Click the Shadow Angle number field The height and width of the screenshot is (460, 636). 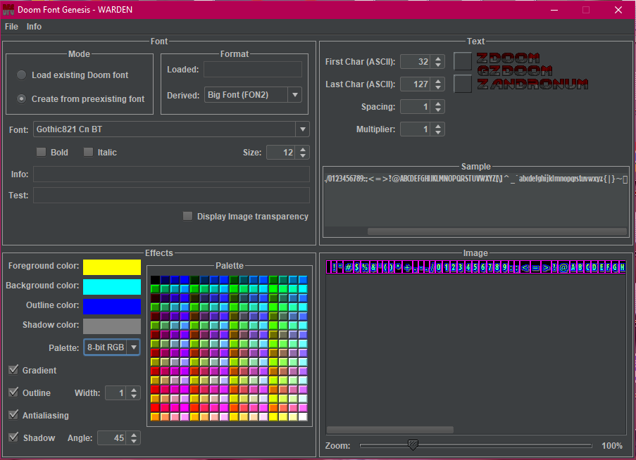[x=113, y=437]
